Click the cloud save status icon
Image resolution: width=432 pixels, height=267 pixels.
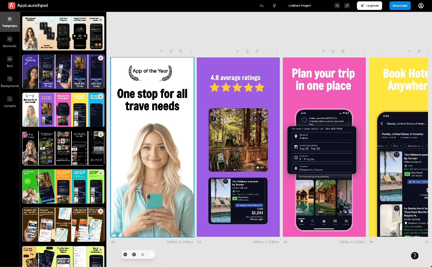(x=262, y=6)
